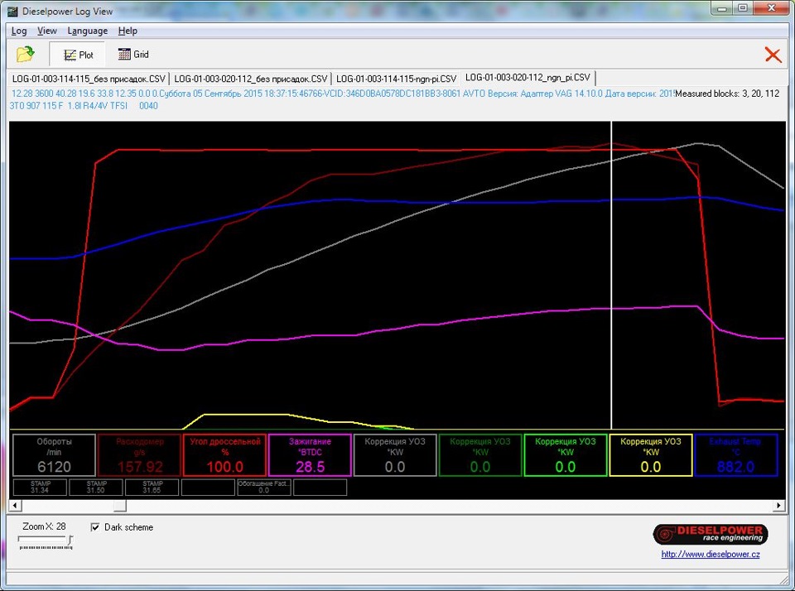
Task: Click the horizontal scrollbar right arrow
Action: click(x=778, y=505)
